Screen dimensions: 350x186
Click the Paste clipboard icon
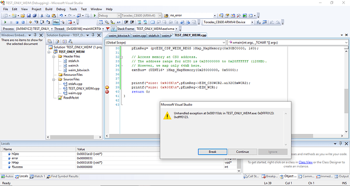point(54,16)
